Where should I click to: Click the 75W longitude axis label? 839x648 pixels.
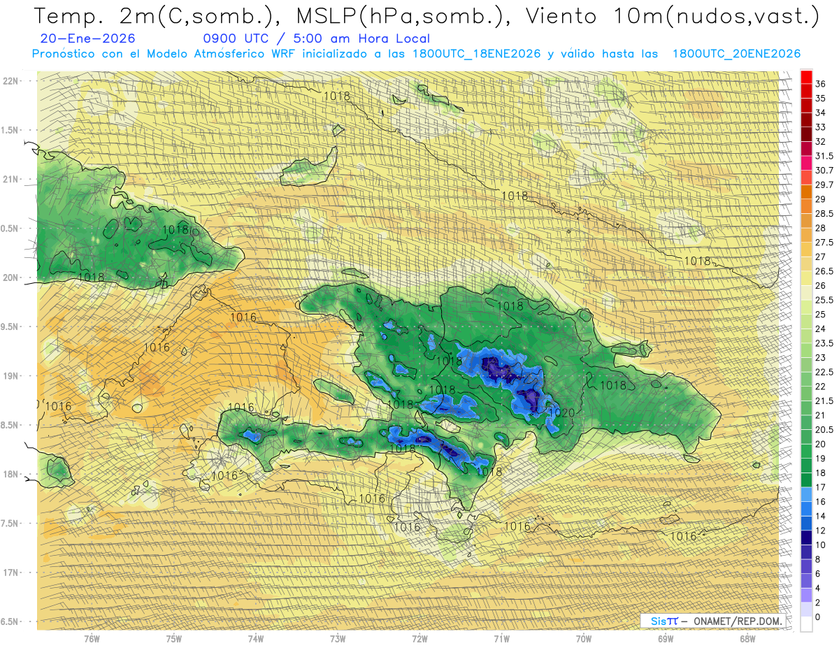174,638
